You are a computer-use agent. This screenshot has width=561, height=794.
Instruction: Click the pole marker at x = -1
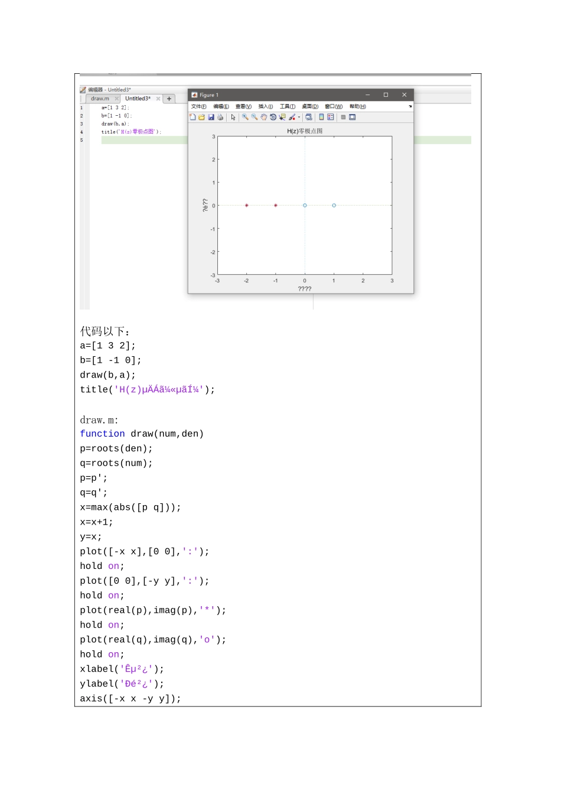pyautogui.click(x=276, y=206)
